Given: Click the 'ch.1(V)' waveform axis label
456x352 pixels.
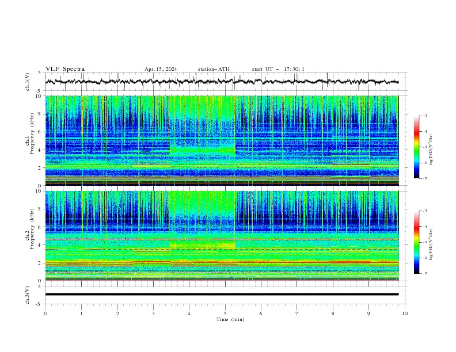Looking at the screenshot, I should (28, 82).
